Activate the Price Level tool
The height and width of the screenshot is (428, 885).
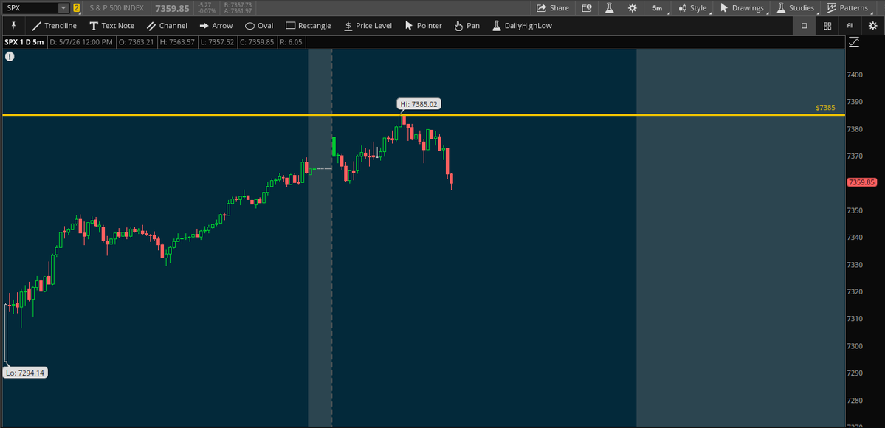pos(368,25)
